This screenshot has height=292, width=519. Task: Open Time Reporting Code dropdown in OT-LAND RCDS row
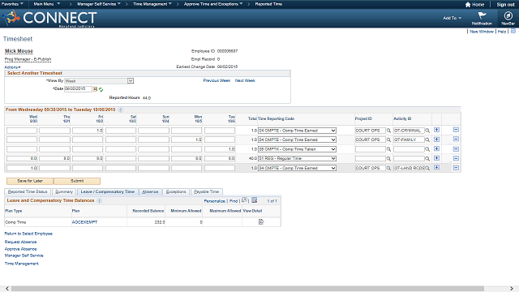click(297, 168)
